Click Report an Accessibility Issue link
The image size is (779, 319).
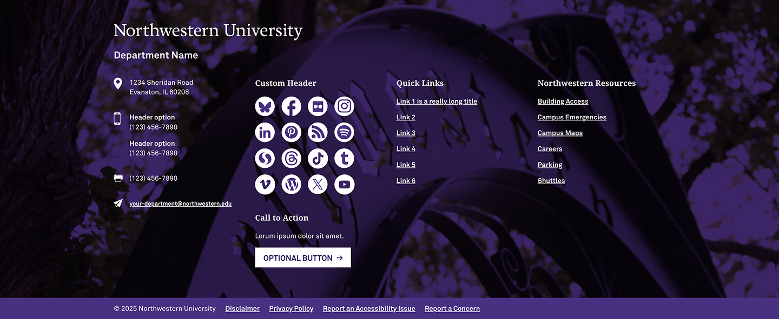point(369,309)
